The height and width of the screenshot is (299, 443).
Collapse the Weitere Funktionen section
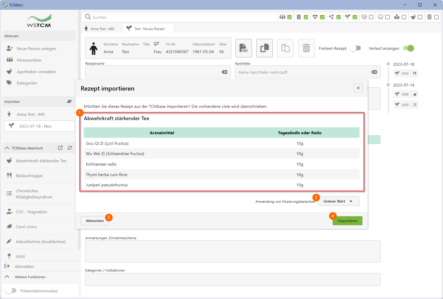[x=7, y=277]
